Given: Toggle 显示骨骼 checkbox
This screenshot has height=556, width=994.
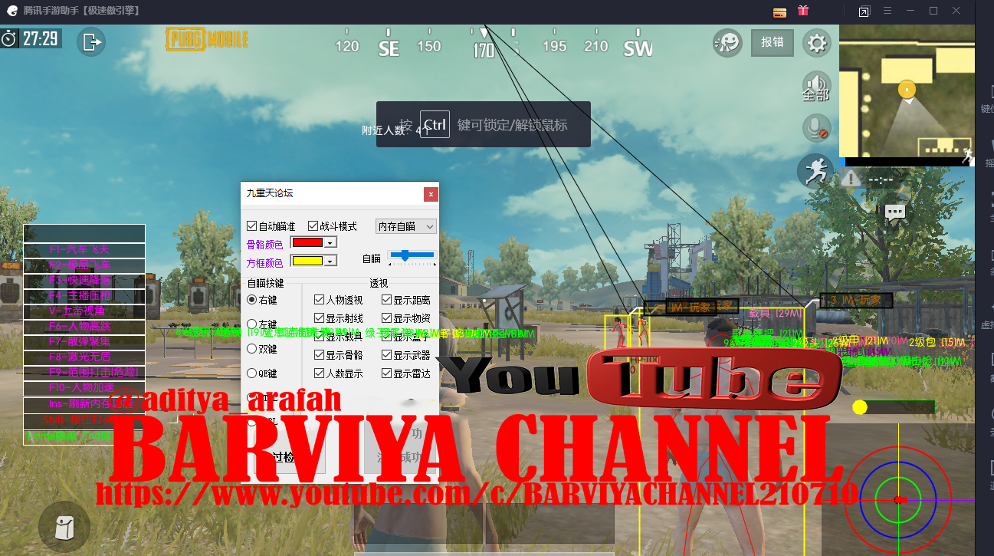Looking at the screenshot, I should click(x=320, y=355).
